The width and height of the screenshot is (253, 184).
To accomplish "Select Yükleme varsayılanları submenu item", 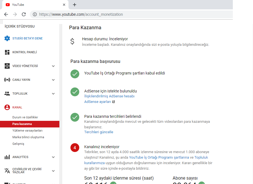I will coord(27,130).
